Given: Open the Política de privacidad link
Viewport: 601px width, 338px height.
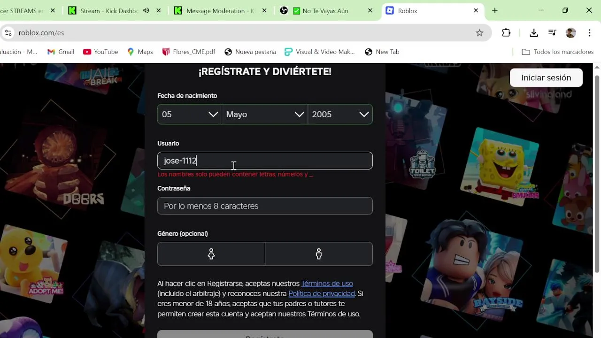Looking at the screenshot, I should point(322,293).
